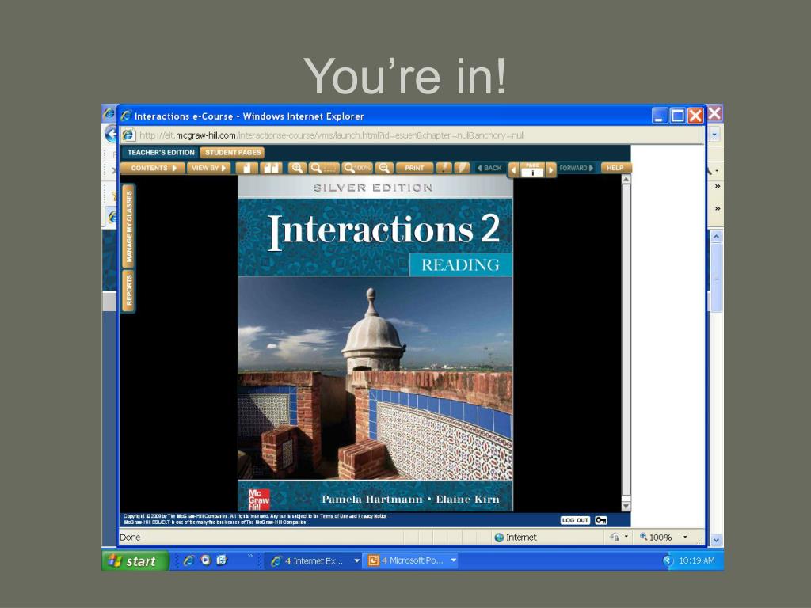Viewport: 811px width, 608px height.
Task: Open the Privacy Notice link
Action: pos(372,516)
